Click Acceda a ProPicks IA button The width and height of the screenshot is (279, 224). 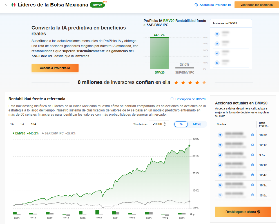coord(55,68)
